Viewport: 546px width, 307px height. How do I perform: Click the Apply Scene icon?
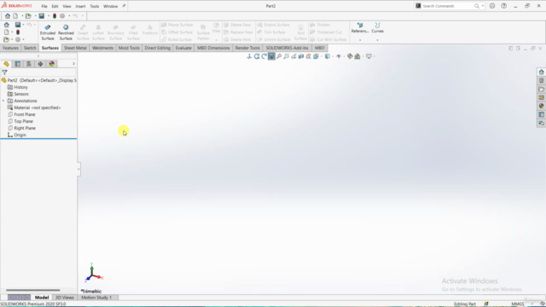tap(357, 56)
